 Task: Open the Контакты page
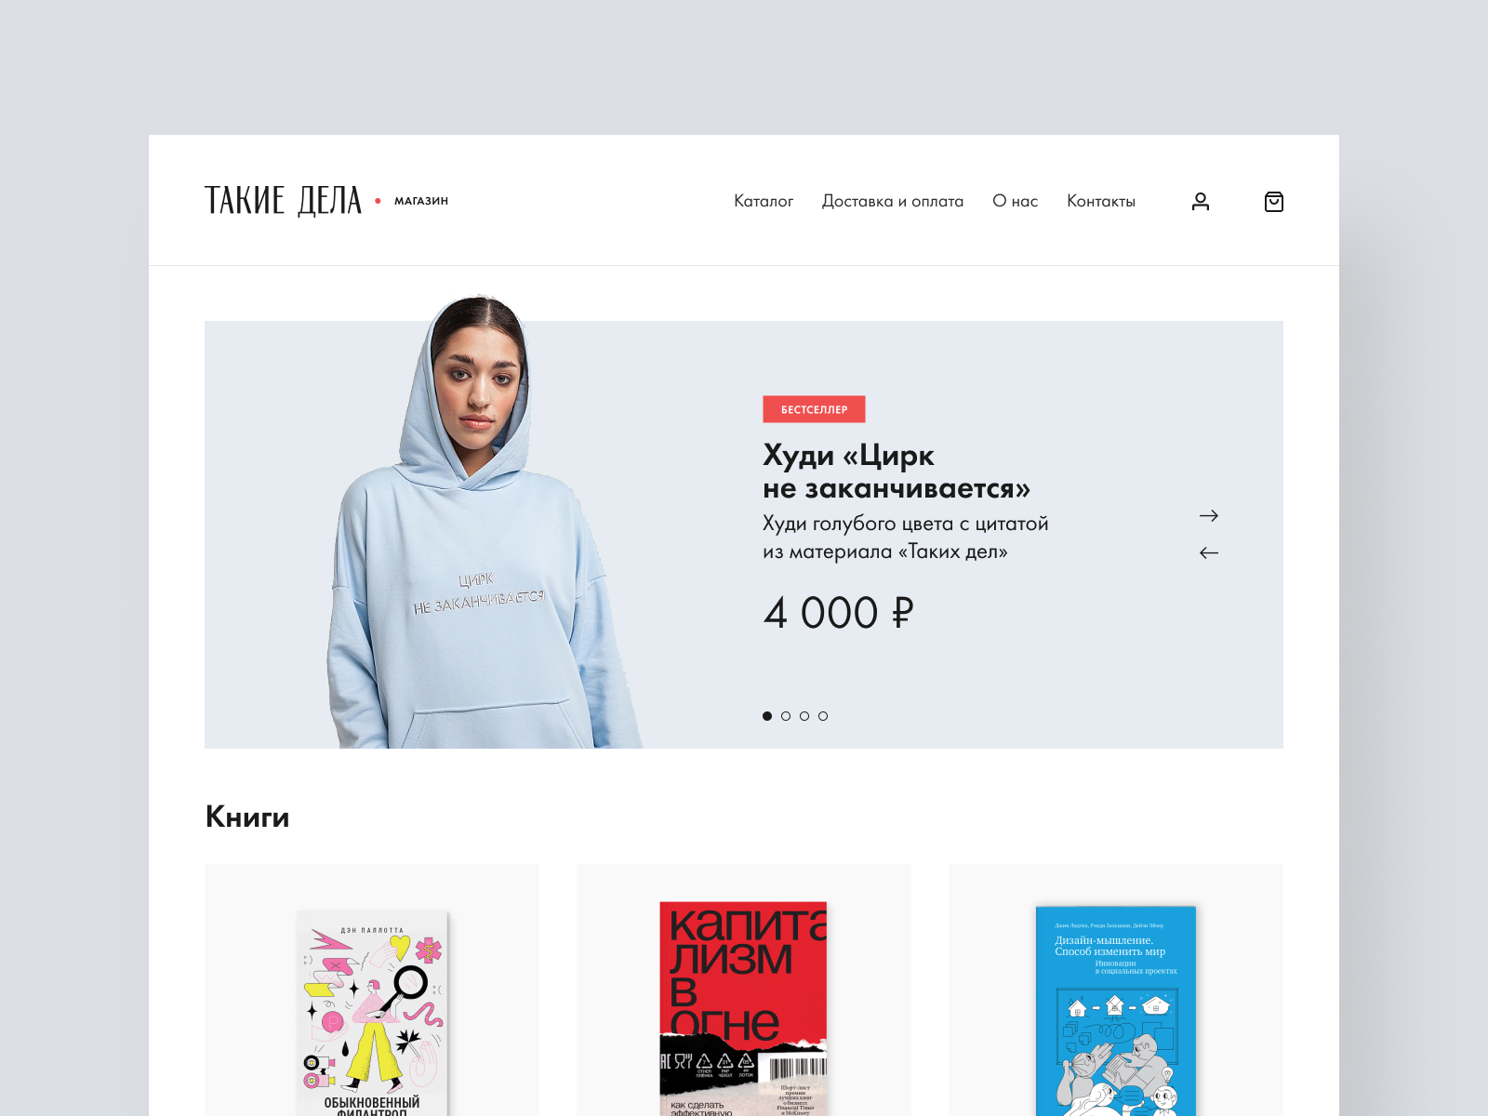pos(1101,201)
